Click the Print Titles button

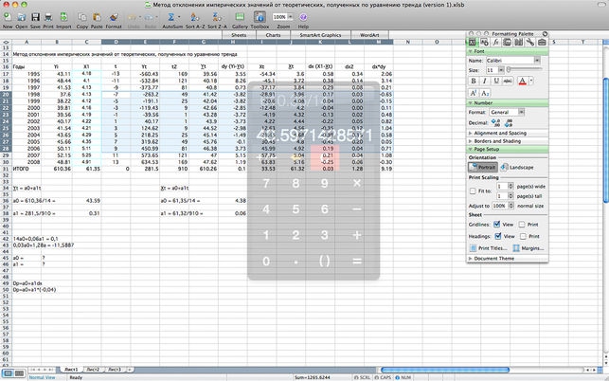coord(488,248)
